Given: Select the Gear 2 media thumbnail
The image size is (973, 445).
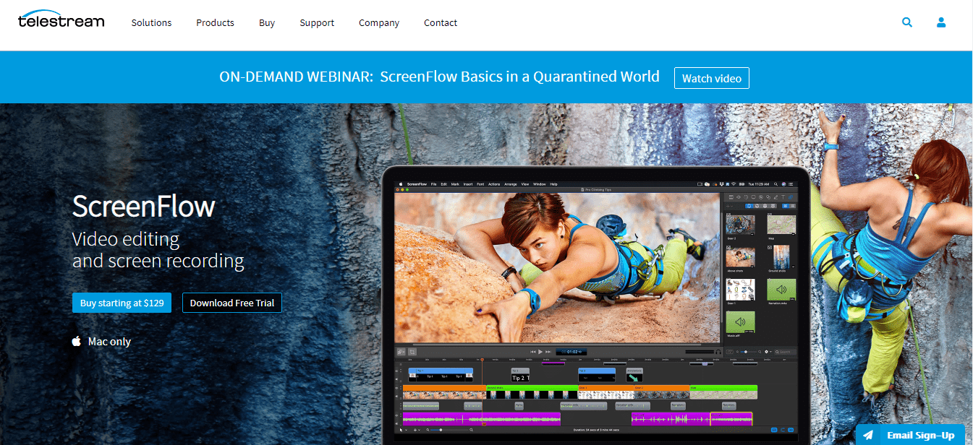Looking at the screenshot, I should [x=740, y=224].
